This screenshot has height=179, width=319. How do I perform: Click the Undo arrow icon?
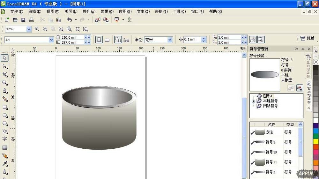69,20
